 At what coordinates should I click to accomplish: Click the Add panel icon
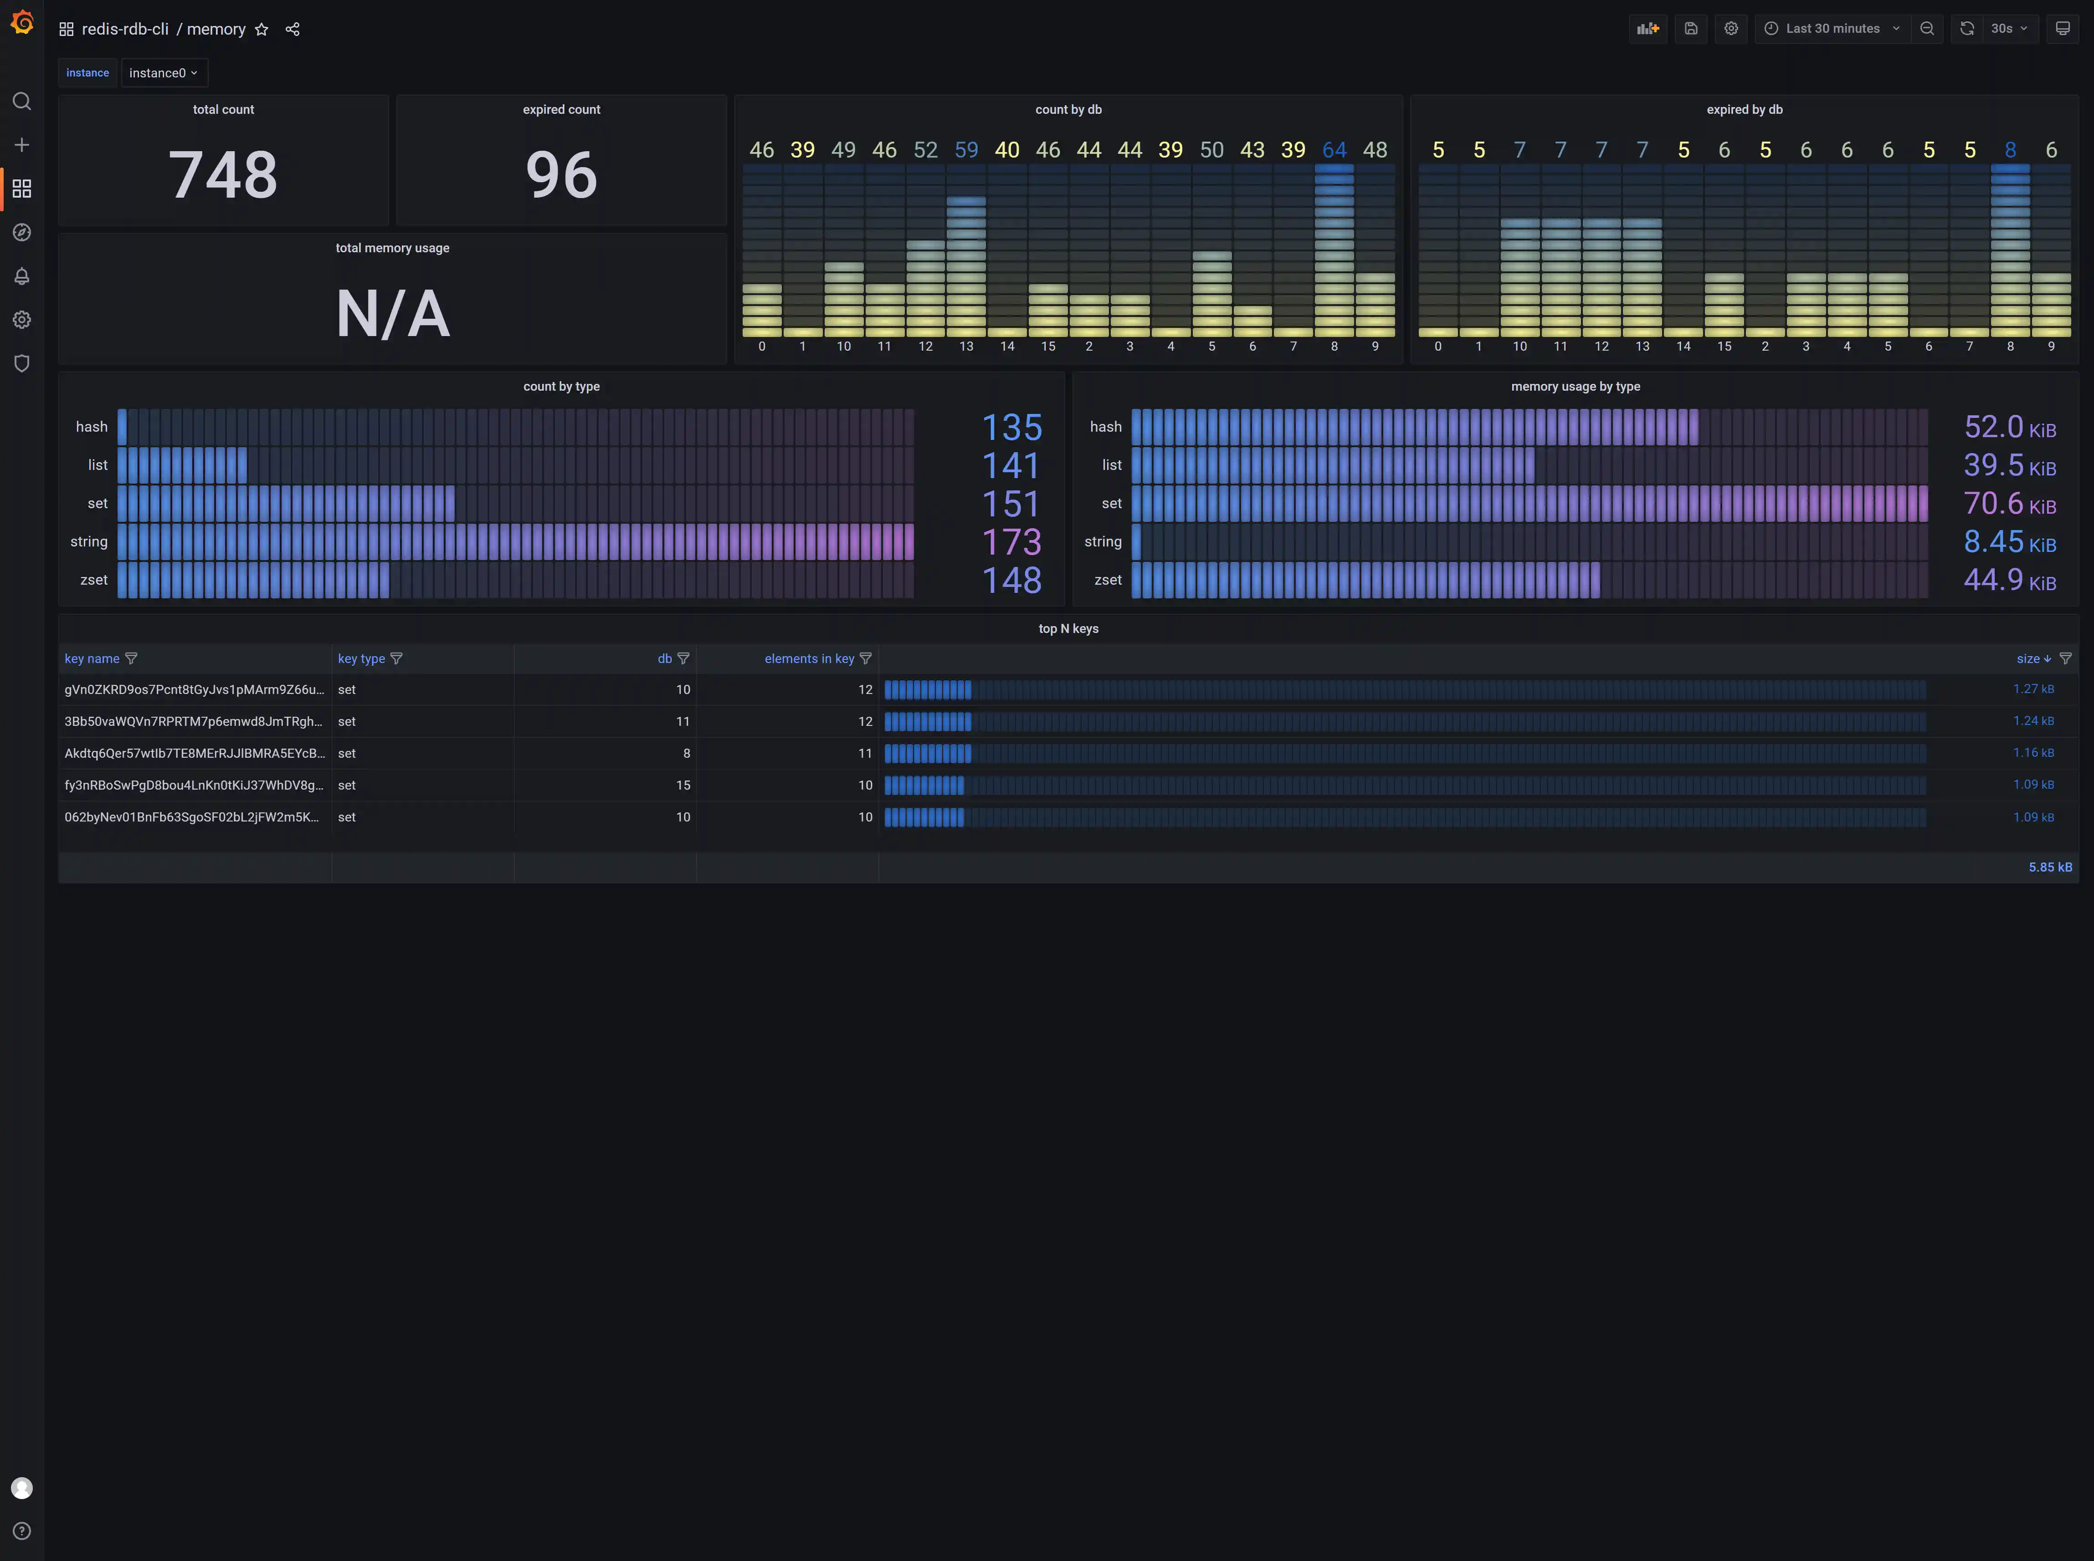pyautogui.click(x=1648, y=28)
